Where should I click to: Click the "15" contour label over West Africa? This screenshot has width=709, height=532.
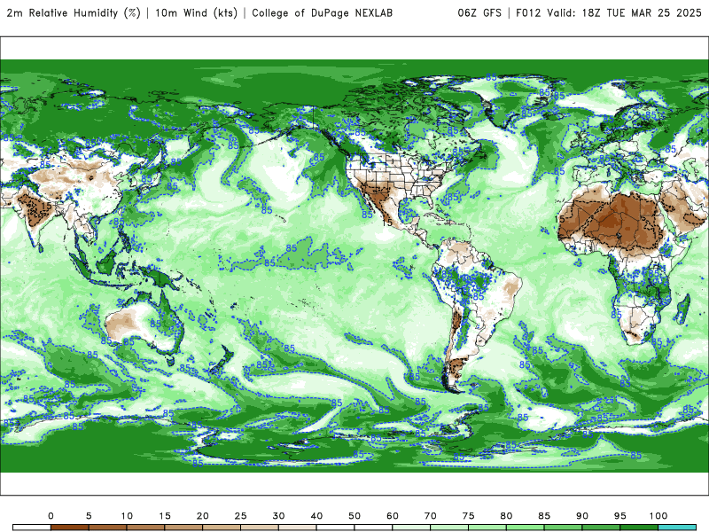[x=560, y=219]
